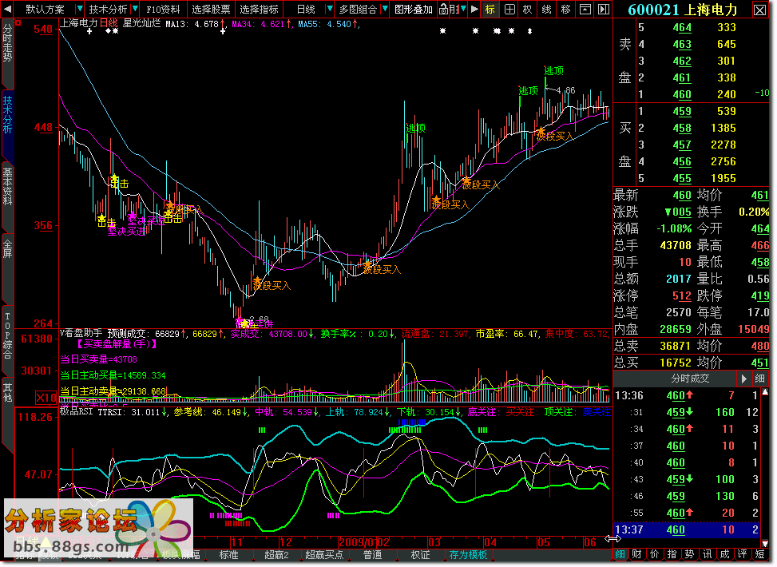Select the 标准 indicator template tab
Viewport: 777px width, 567px height.
tap(229, 555)
